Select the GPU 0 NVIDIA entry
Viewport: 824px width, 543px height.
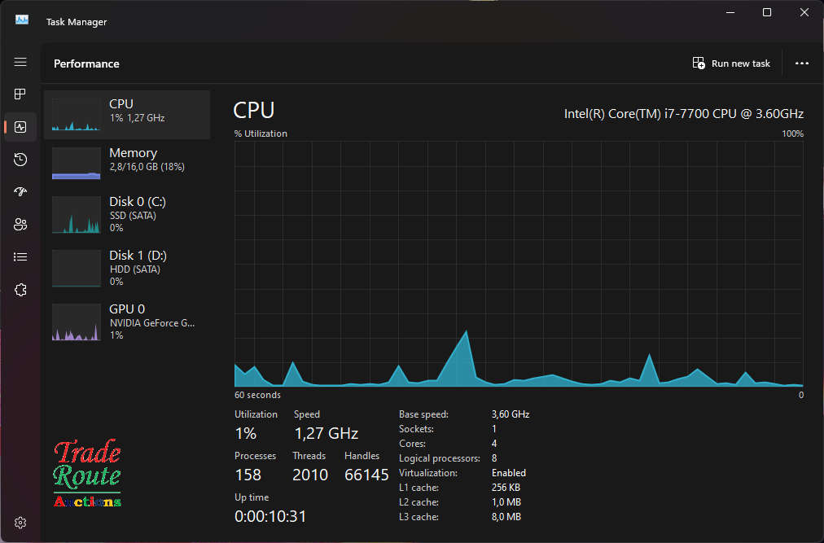pos(127,321)
